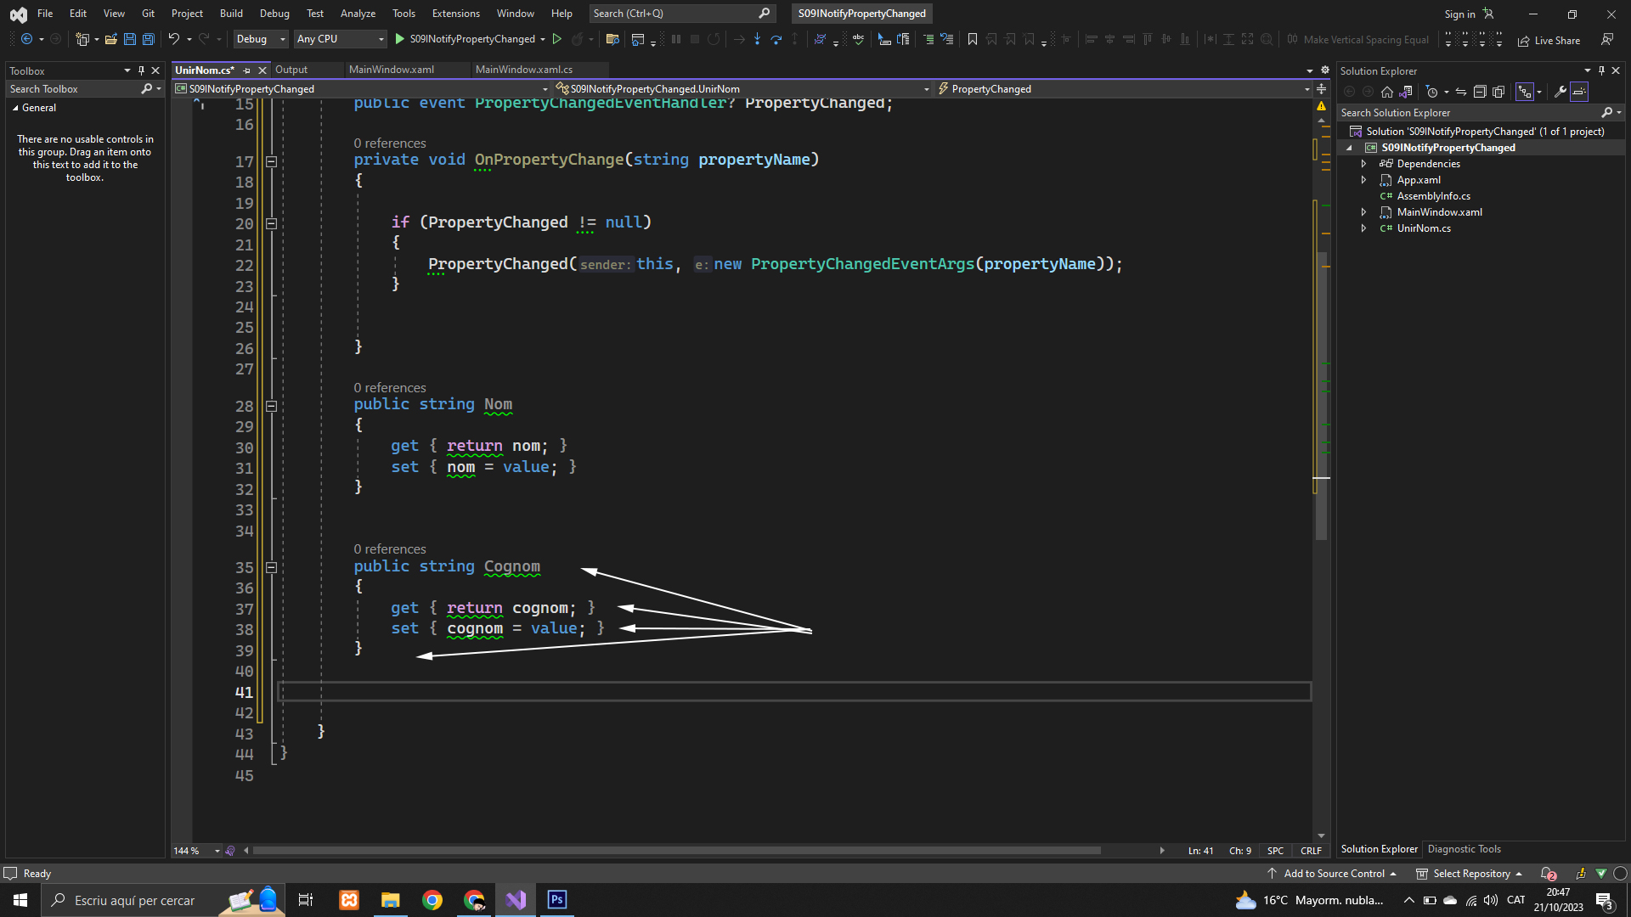Click the Collapse All icon in Solution Explorer

[1480, 92]
